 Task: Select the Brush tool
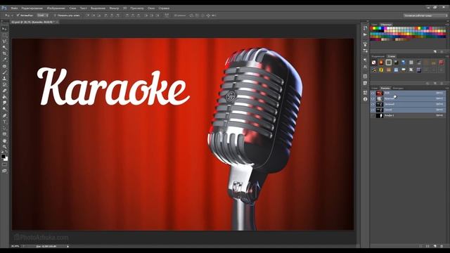pyautogui.click(x=4, y=72)
